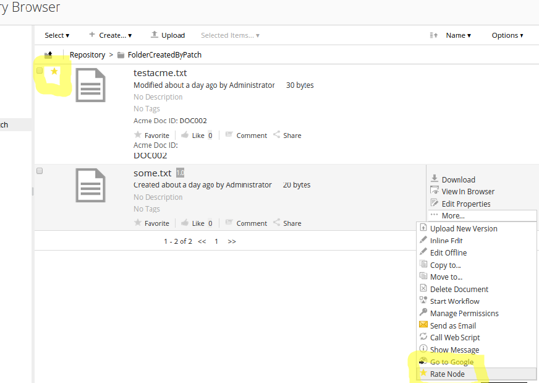
Task: Open the Repository breadcrumb link
Action: 87,54
